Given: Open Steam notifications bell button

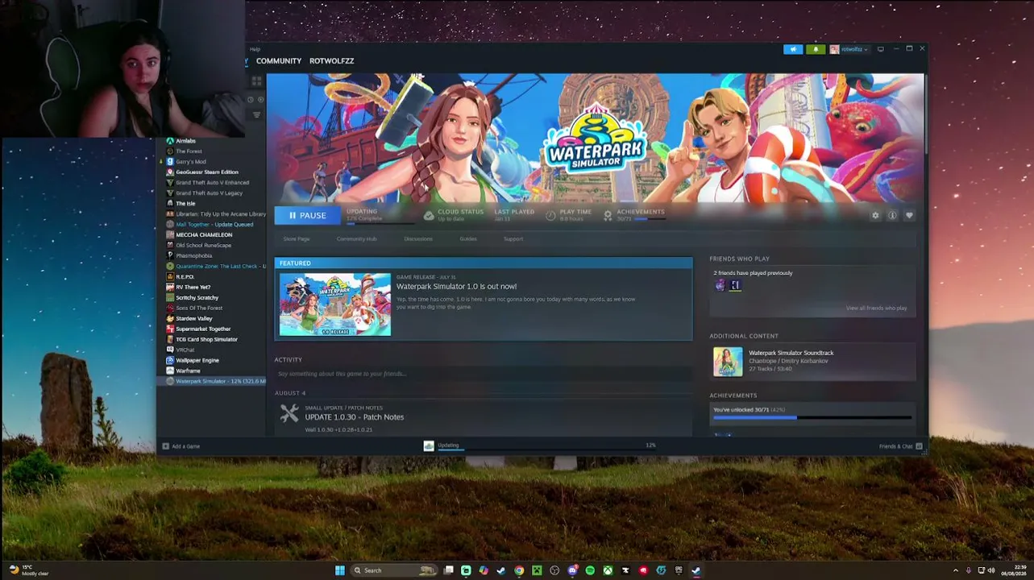Looking at the screenshot, I should click(x=816, y=49).
